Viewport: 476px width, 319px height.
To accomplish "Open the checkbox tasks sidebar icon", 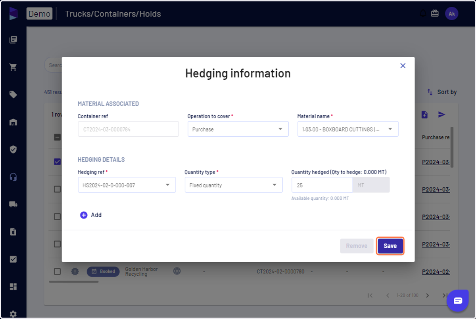I will [13, 259].
